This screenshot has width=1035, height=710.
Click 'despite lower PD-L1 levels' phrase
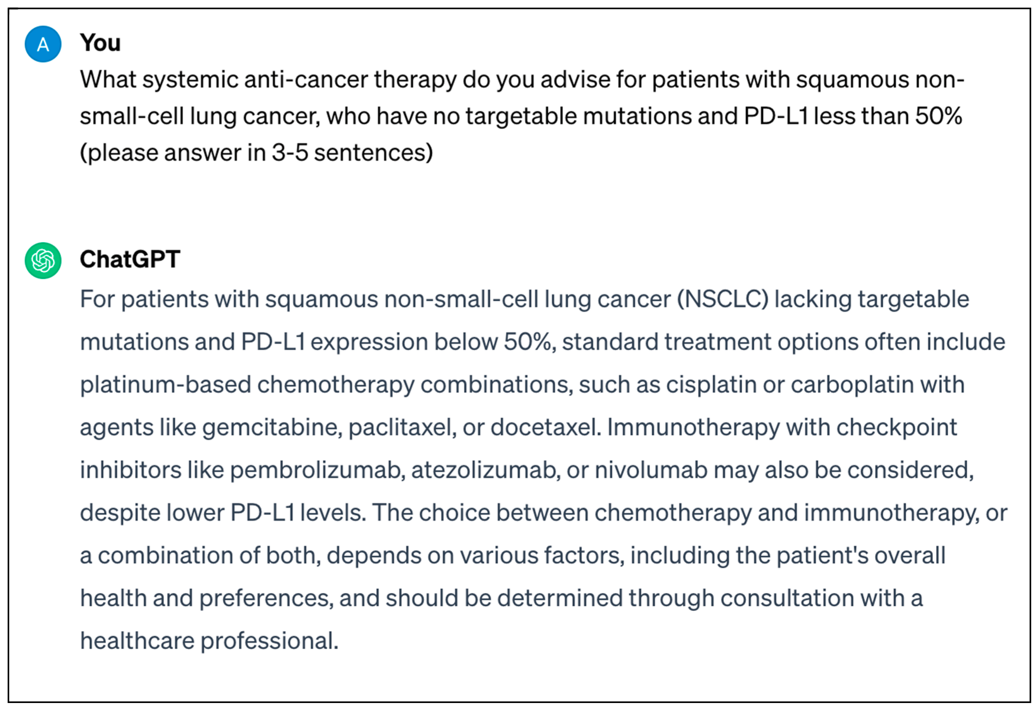223,513
